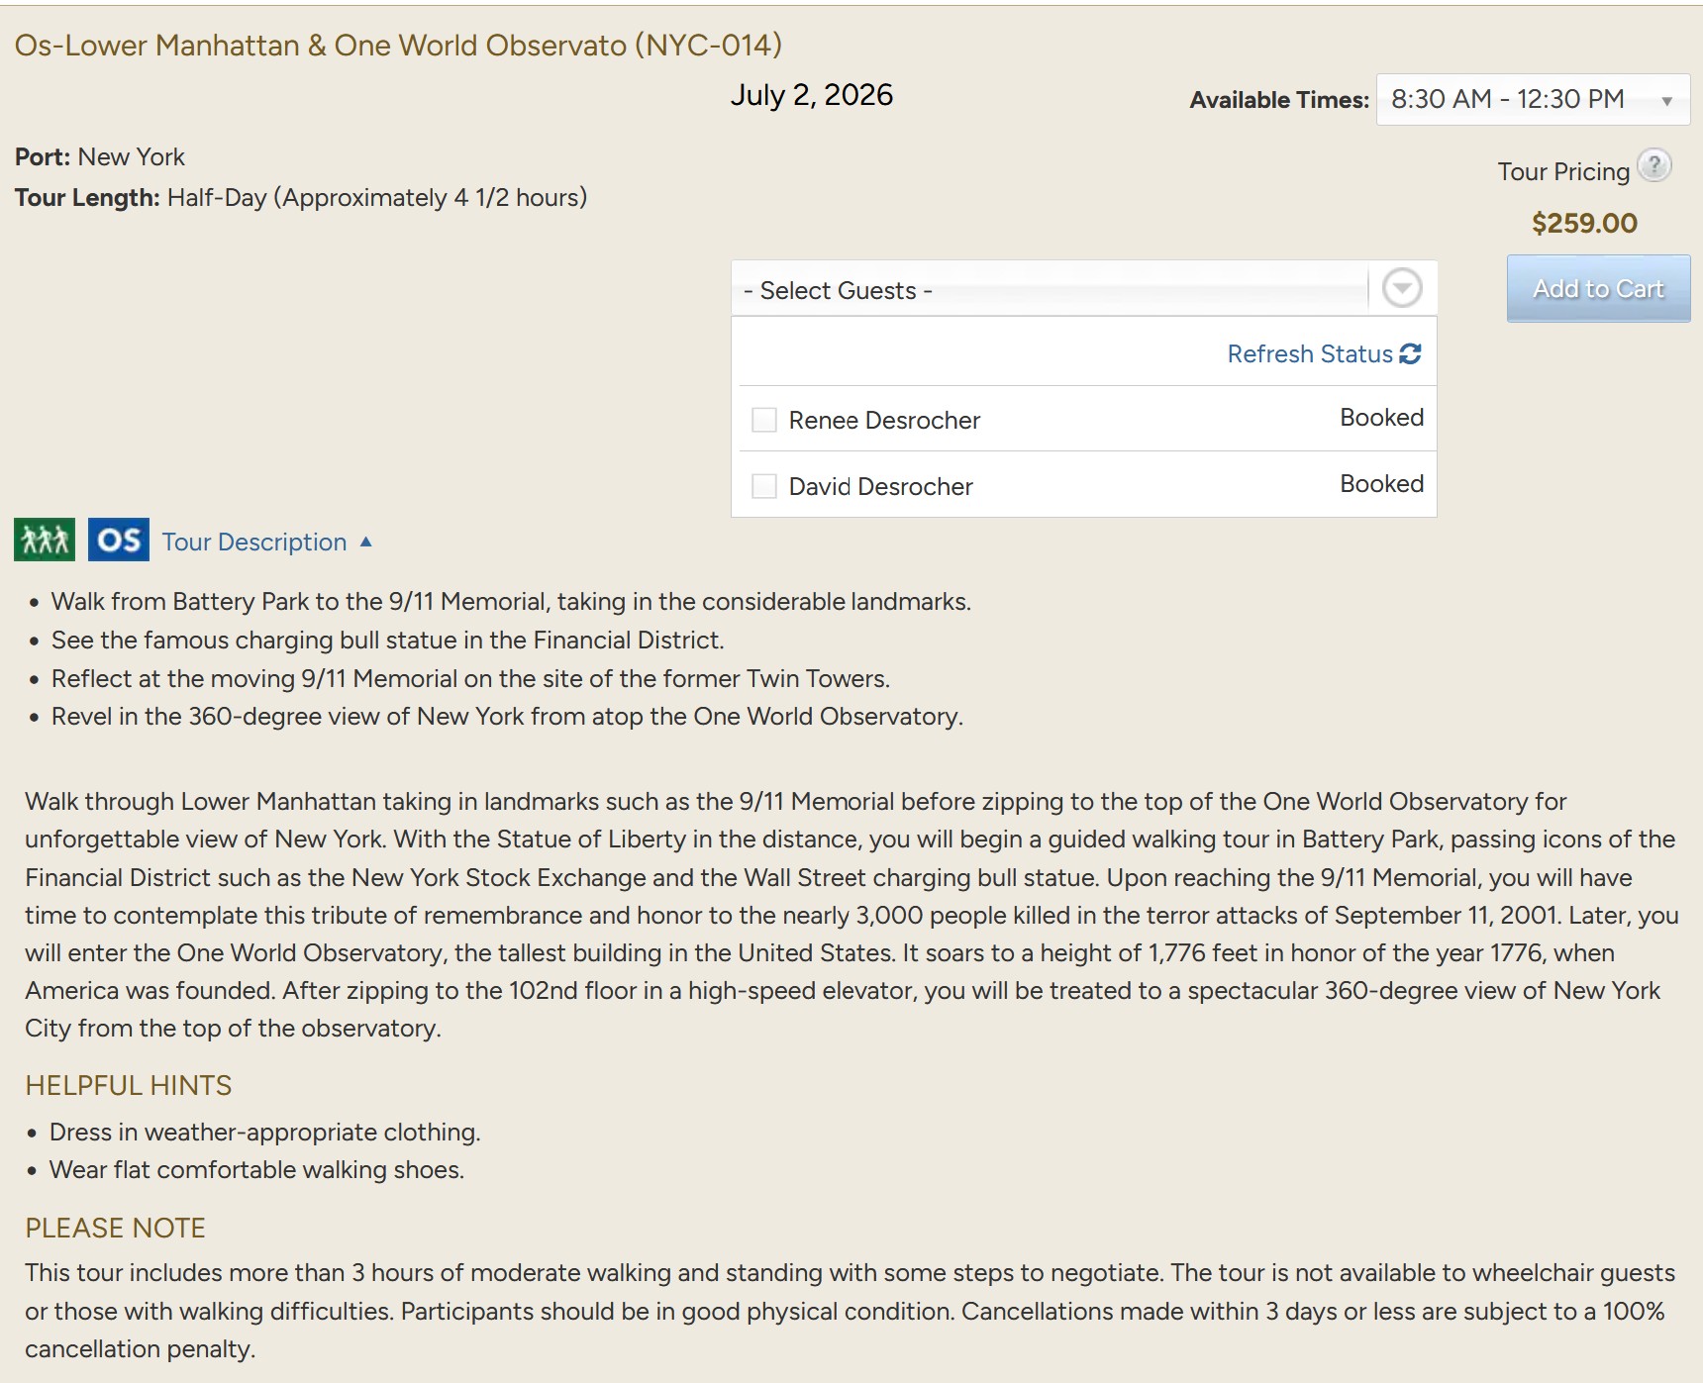This screenshot has height=1383, width=1703.
Task: Click the refresh arrows icon beside Refresh Status
Action: click(x=1410, y=353)
